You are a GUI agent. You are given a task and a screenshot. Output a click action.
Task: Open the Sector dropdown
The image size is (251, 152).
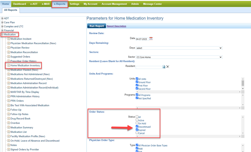(x=179, y=57)
